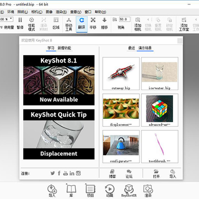Open the toothbrush demo scene

(x=160, y=146)
